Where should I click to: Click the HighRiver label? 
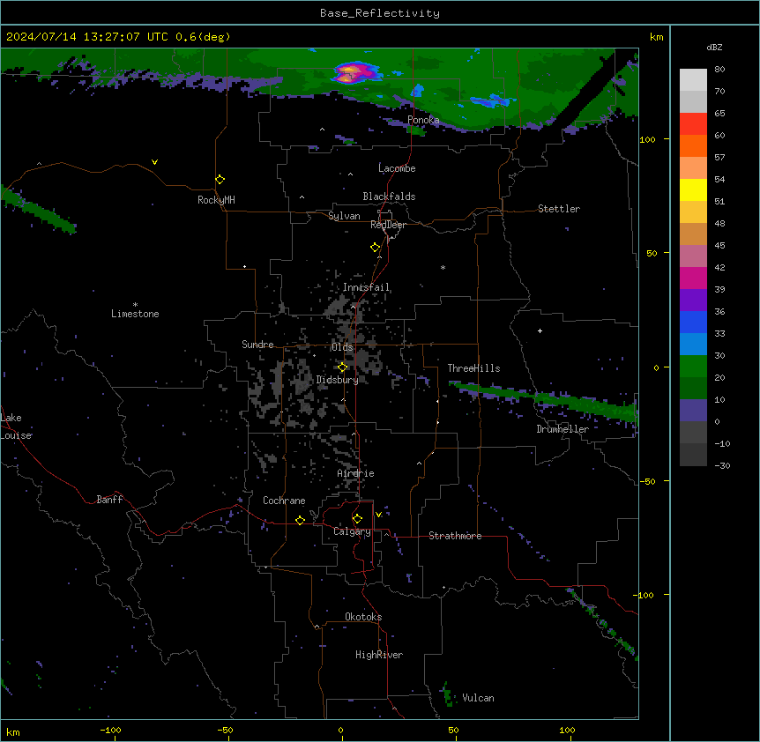click(379, 655)
